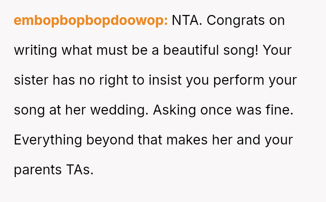Click the word writing on the second line
Screen dimensions: 326x202
(x=36, y=50)
